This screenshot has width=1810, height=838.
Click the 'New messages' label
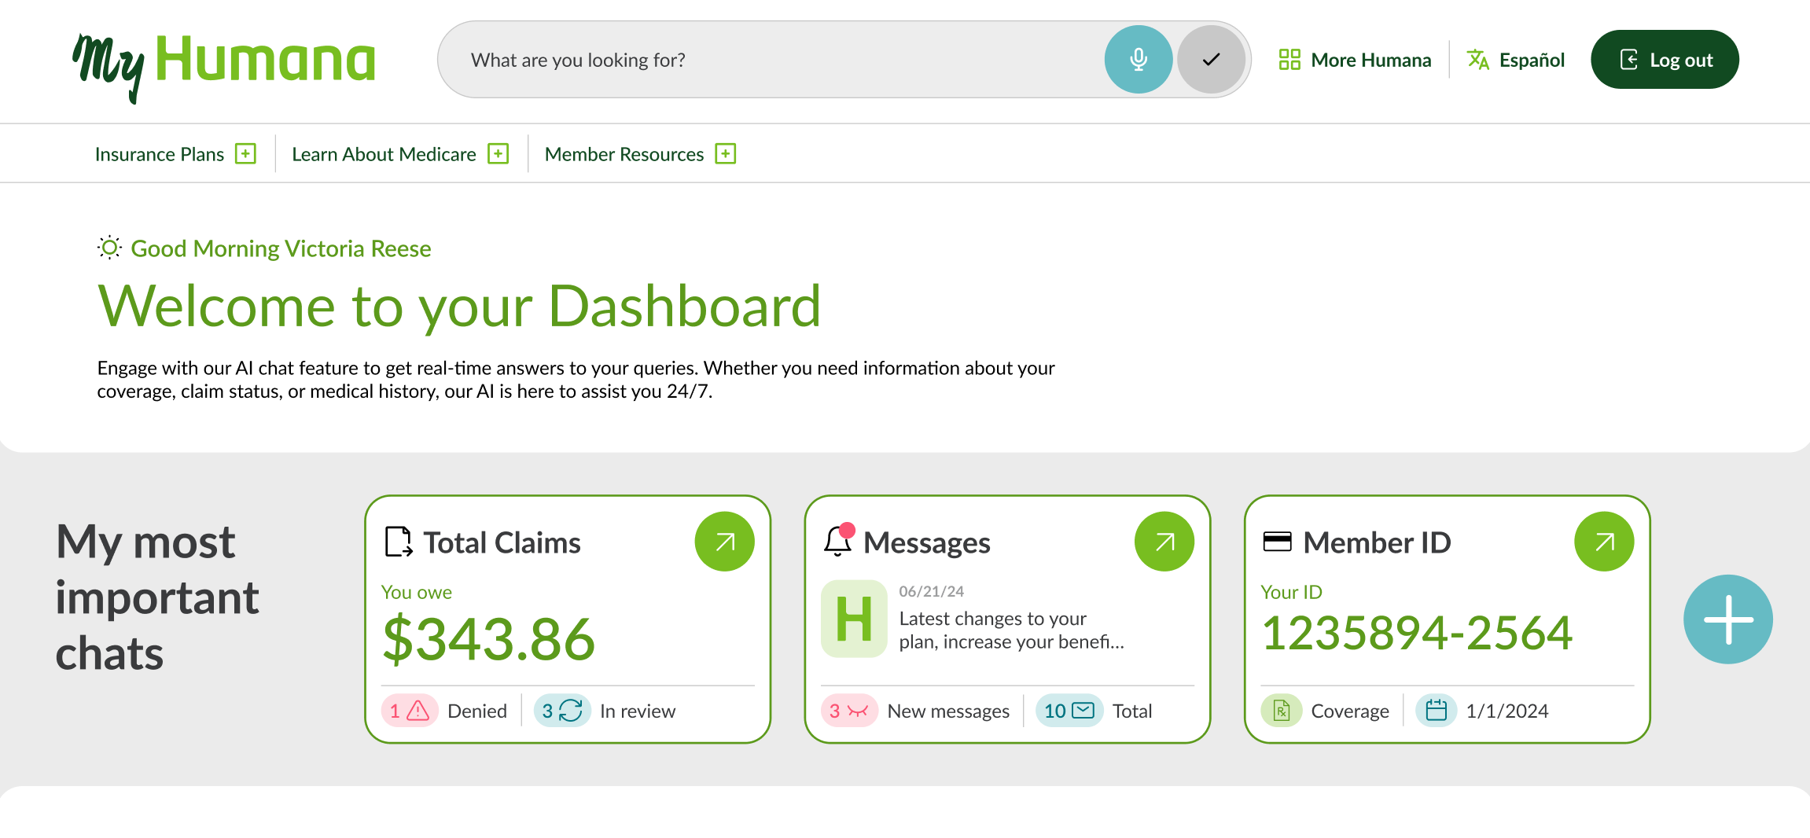tap(948, 711)
